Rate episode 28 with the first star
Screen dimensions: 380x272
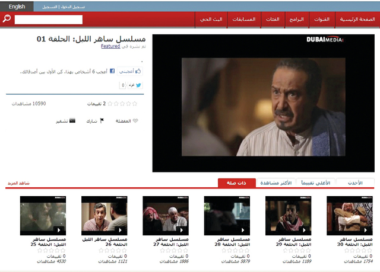tap(247, 251)
